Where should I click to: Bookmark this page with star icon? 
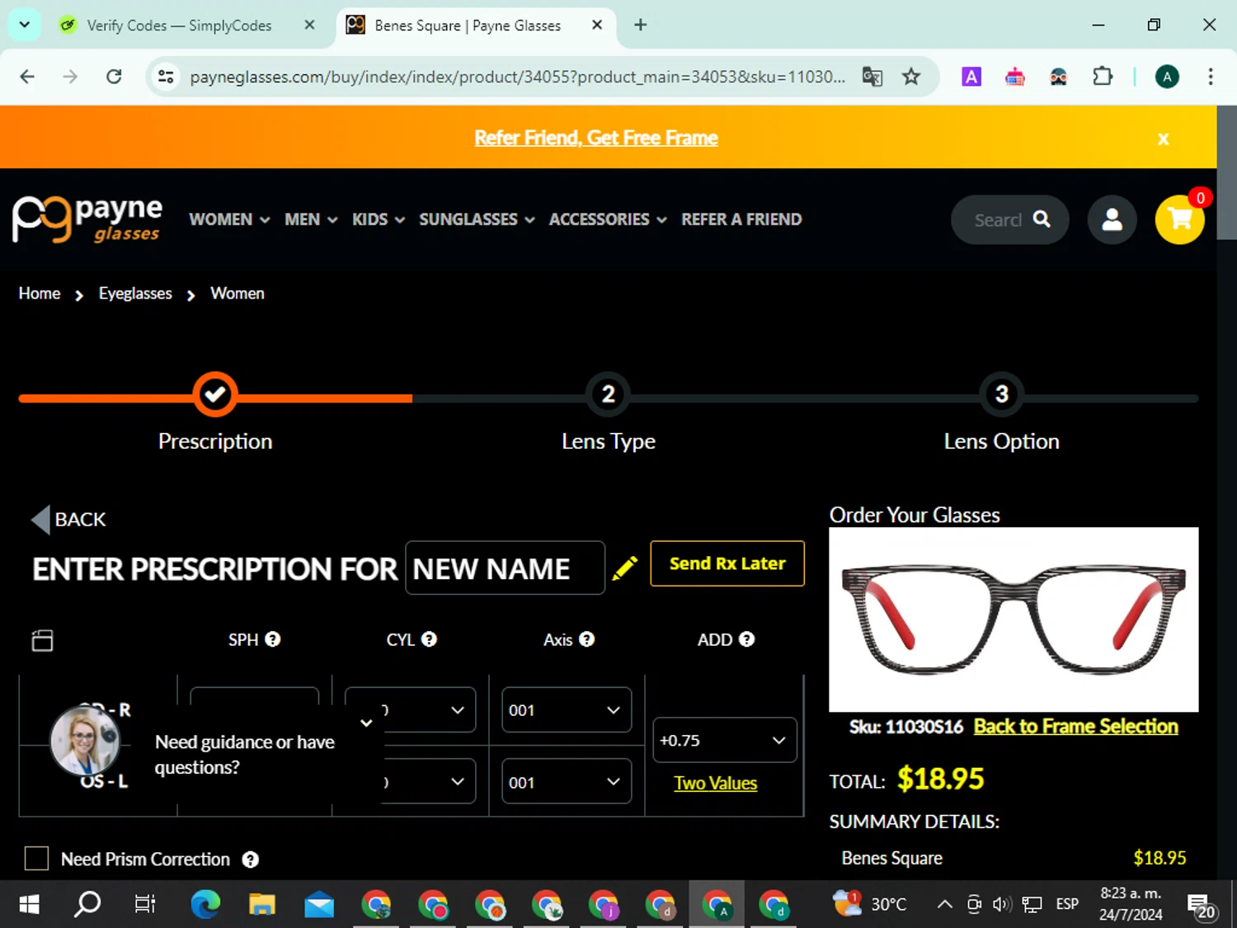[910, 77]
